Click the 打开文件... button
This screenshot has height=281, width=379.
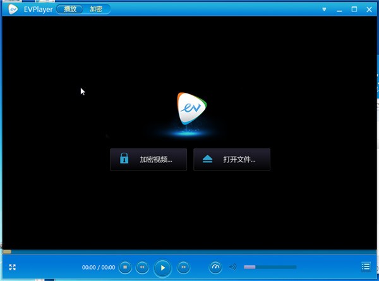pos(232,160)
